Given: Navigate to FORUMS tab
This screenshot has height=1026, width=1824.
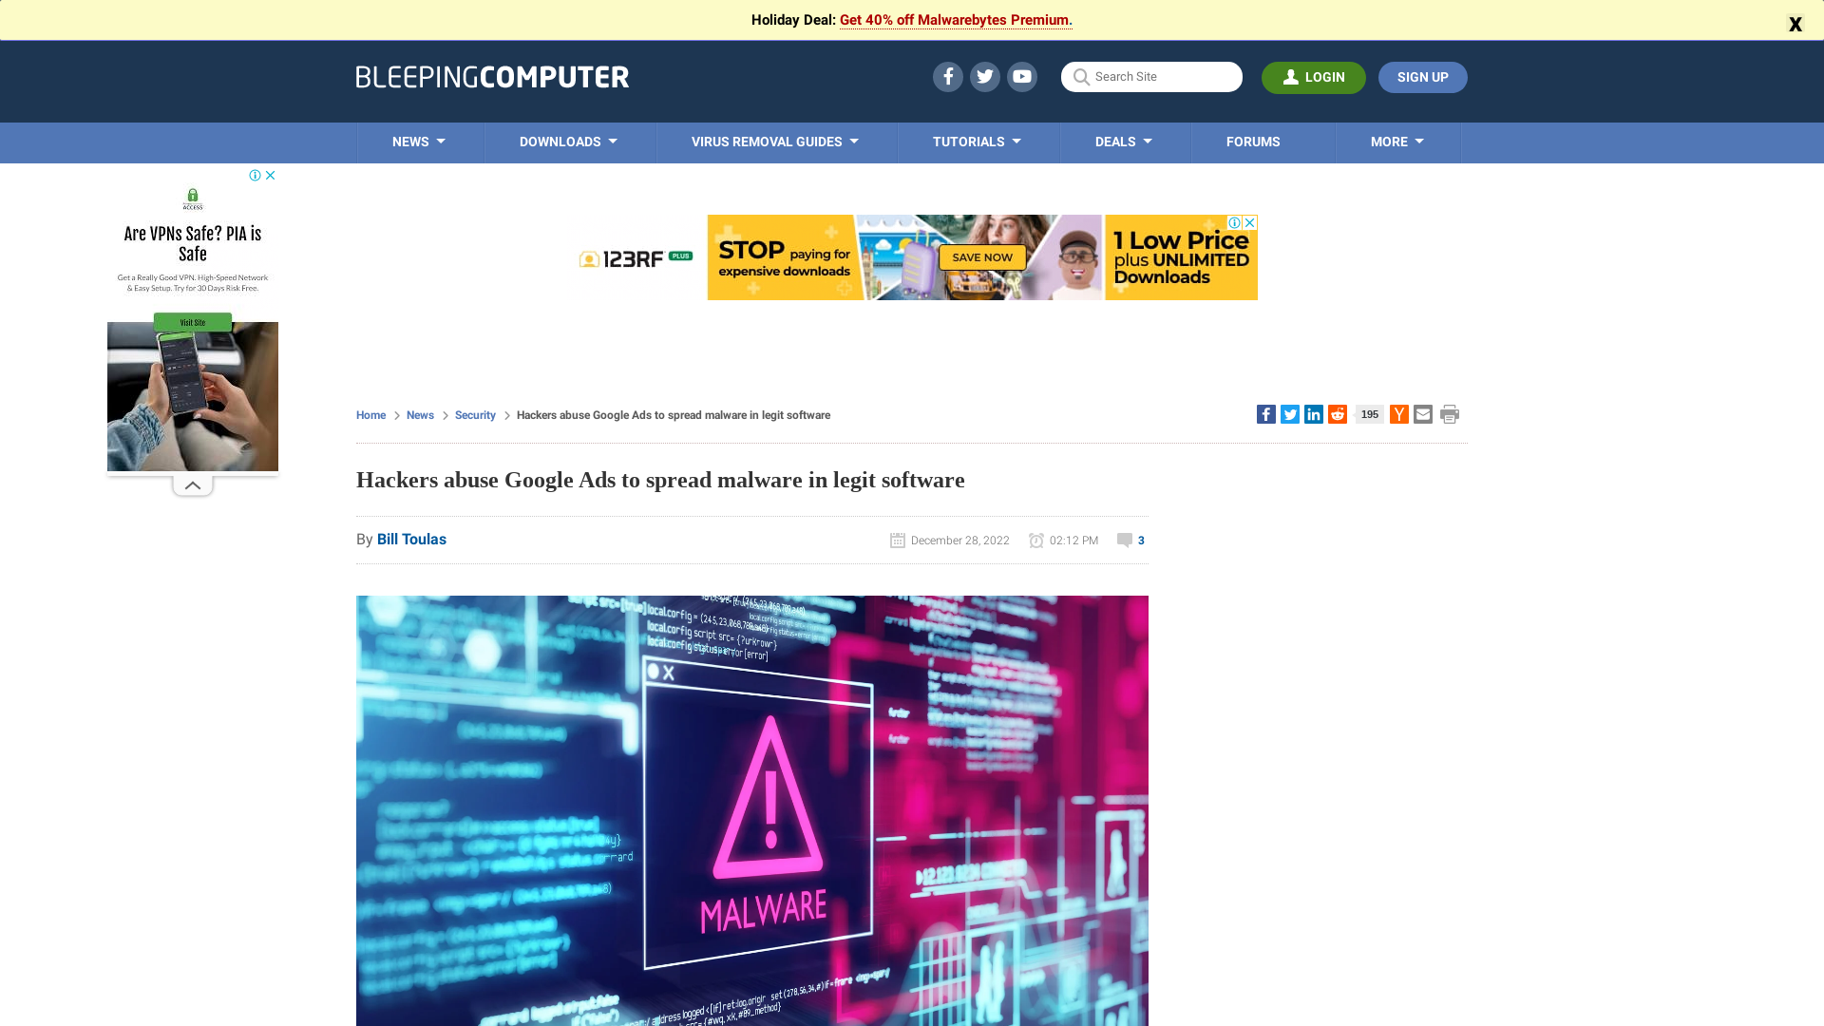Looking at the screenshot, I should [x=1253, y=142].
